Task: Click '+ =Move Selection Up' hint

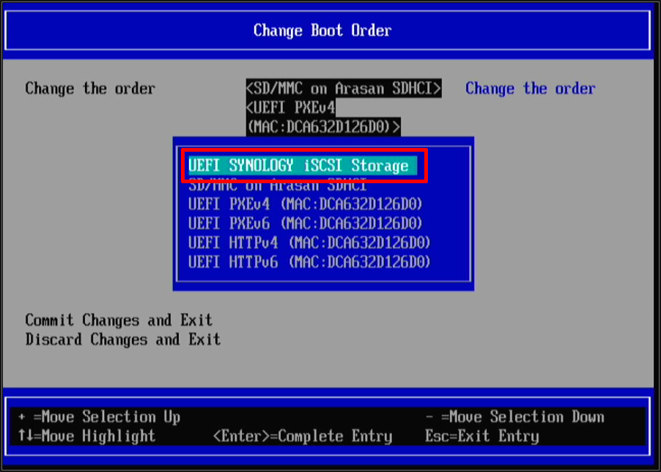Action: (x=100, y=417)
